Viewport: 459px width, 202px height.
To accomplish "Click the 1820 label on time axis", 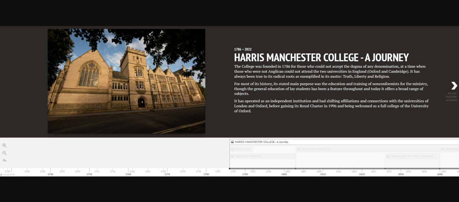I will coord(362,174).
